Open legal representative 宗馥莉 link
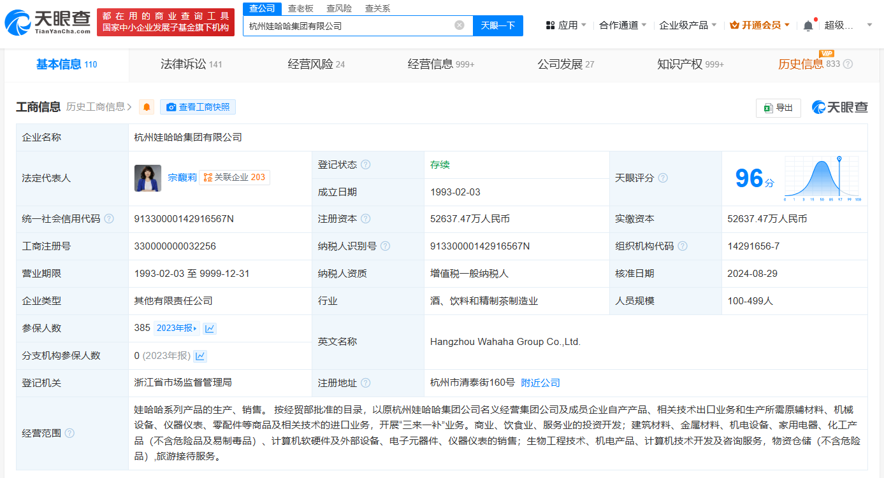This screenshot has height=478, width=884. point(182,178)
